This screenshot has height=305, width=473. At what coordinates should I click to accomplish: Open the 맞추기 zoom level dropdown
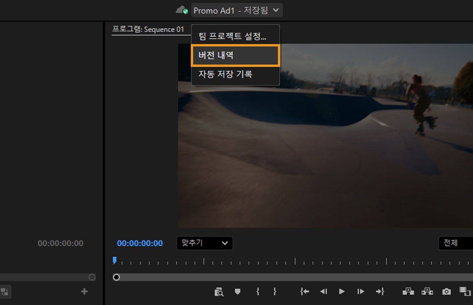[204, 243]
